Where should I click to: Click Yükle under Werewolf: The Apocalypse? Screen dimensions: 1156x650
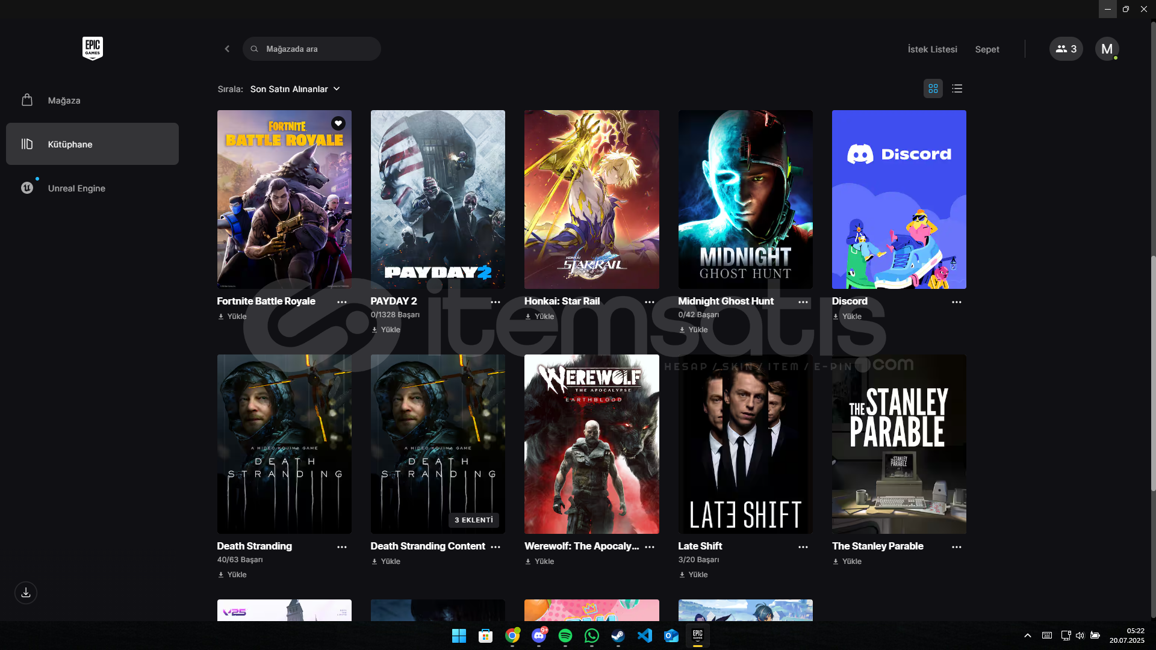click(x=539, y=562)
